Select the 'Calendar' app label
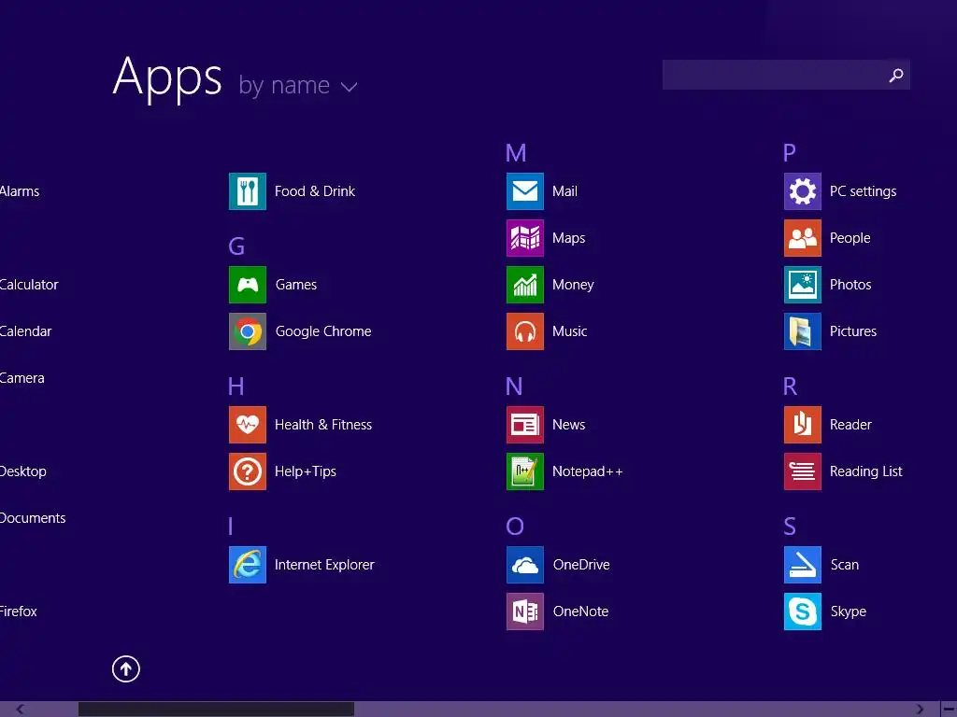The image size is (957, 717). pos(25,331)
